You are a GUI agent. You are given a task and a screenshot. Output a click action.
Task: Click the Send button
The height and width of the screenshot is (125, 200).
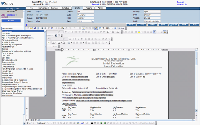point(163,25)
